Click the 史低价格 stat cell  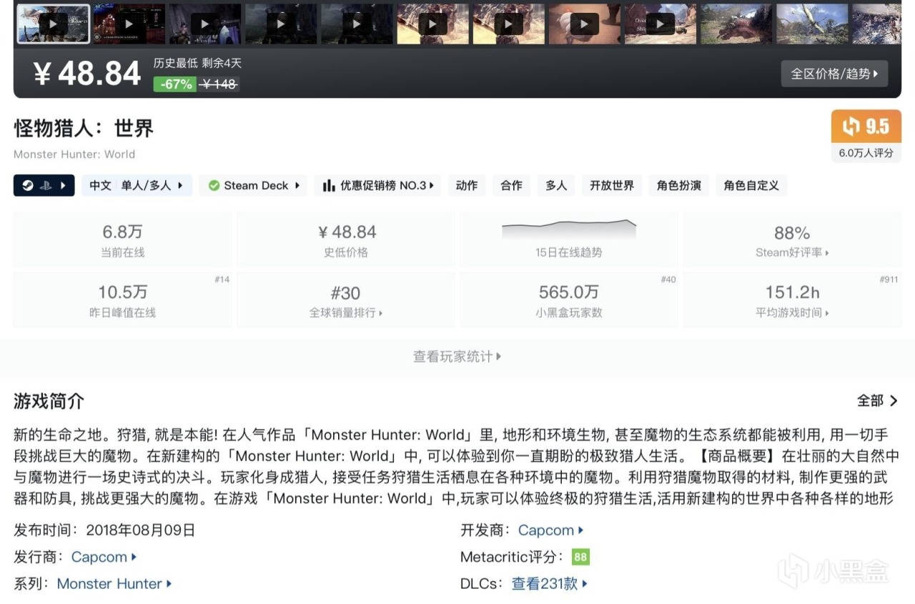pyautogui.click(x=346, y=240)
